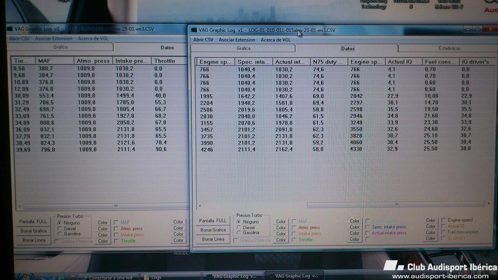Switch to Grafica tab in front window
This screenshot has width=498, height=280.
243,49
